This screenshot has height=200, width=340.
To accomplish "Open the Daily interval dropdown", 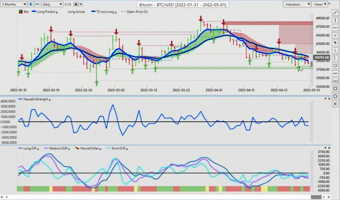I will click(52, 4).
